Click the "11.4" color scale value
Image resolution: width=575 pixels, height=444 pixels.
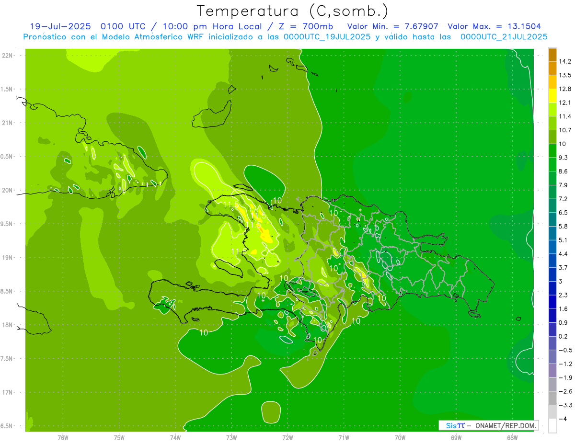point(565,116)
